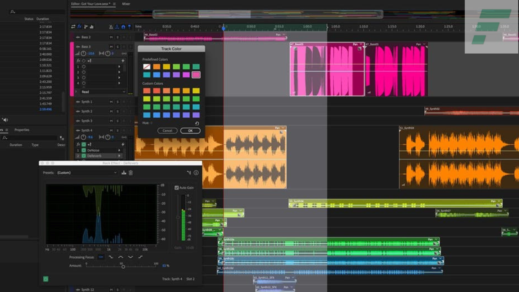Image resolution: width=519 pixels, height=292 pixels.
Task: Toggle the Auto Gain checkbox
Action: click(176, 188)
